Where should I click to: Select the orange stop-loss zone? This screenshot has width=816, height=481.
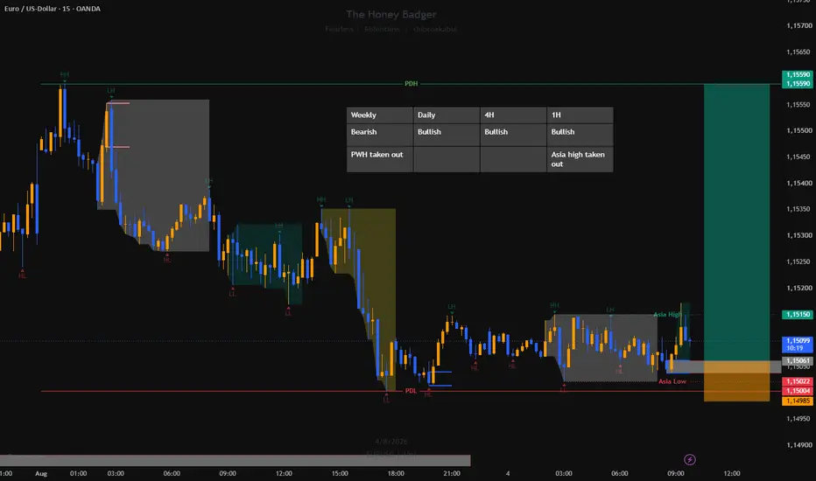click(x=736, y=381)
